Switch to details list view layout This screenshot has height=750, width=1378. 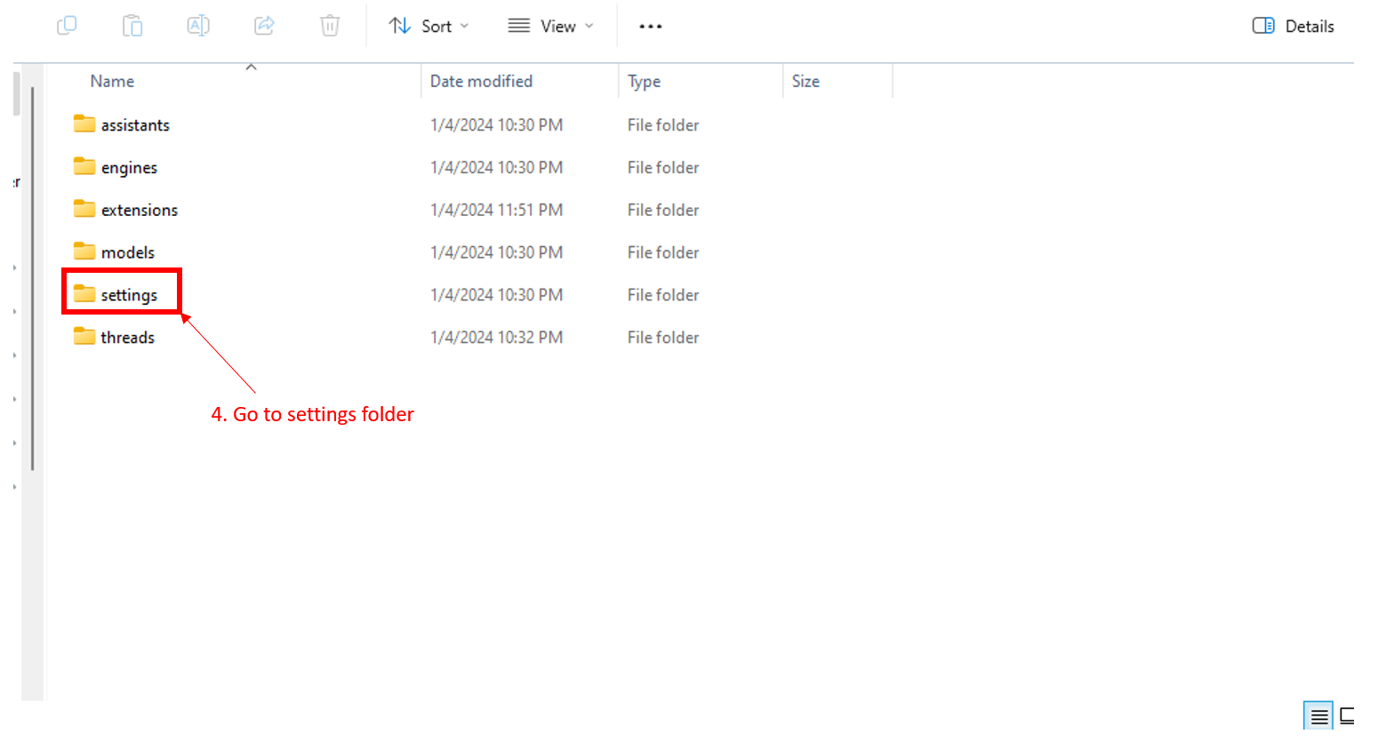point(1318,715)
